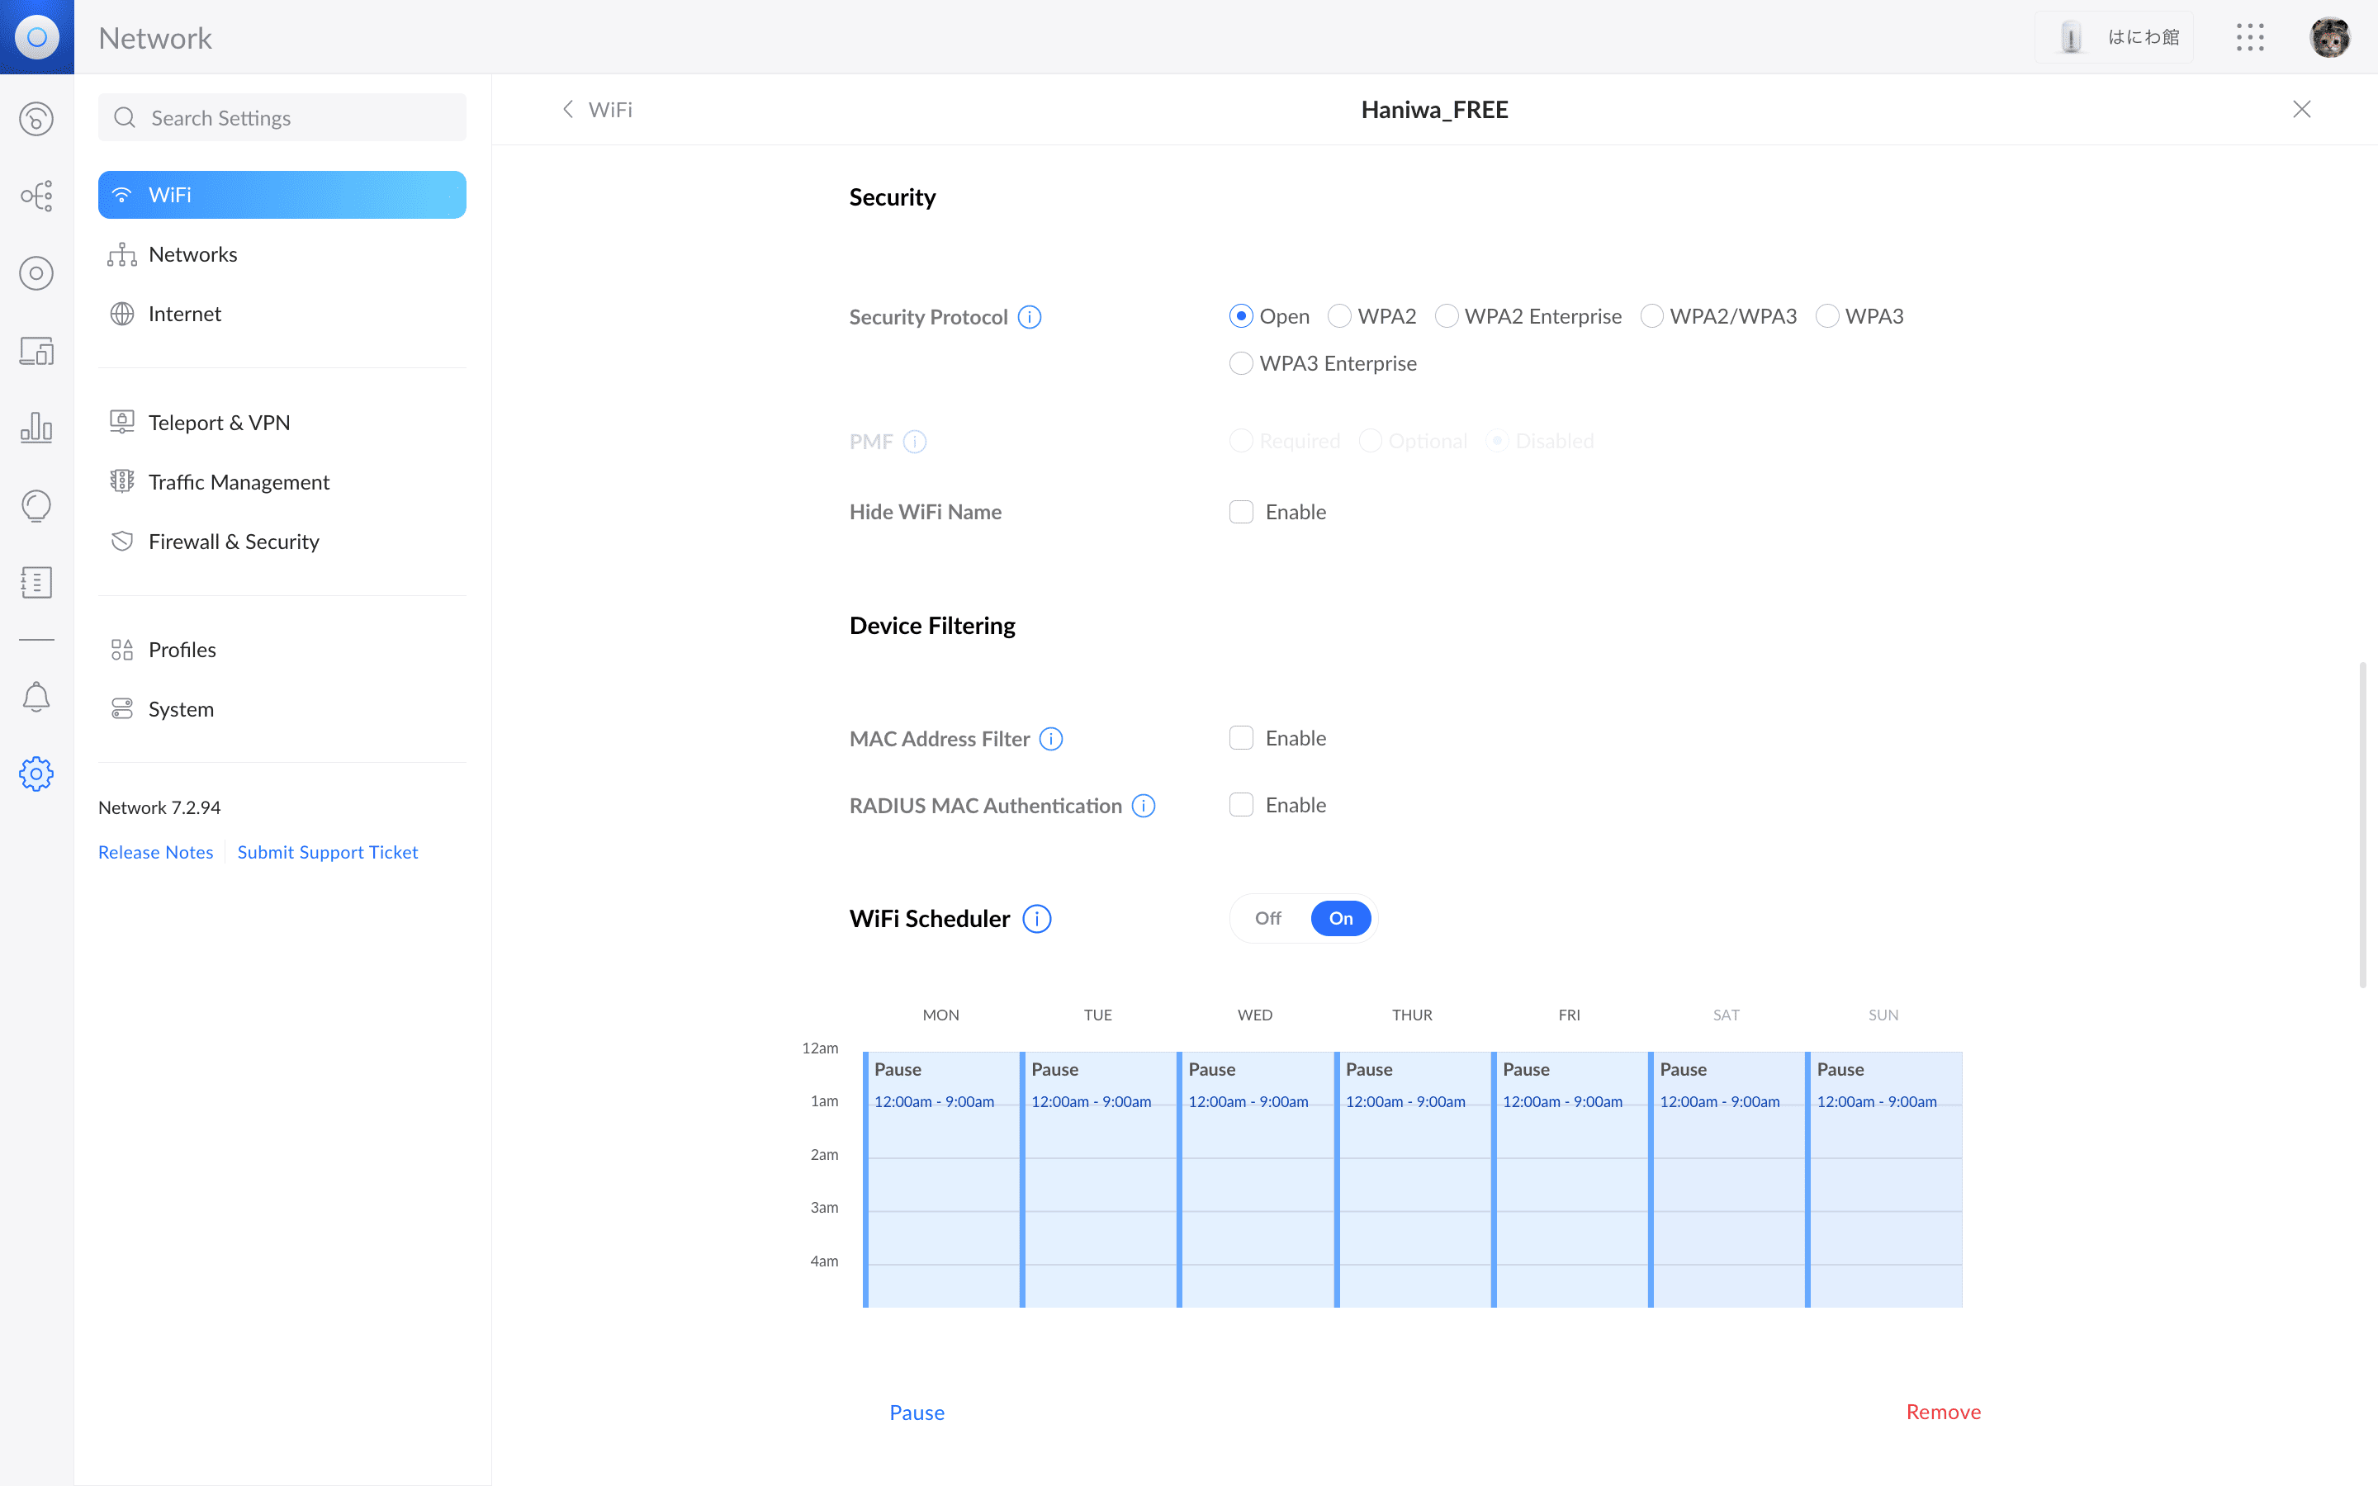
Task: Enable Hide WiFi Name checkbox
Action: tap(1241, 511)
